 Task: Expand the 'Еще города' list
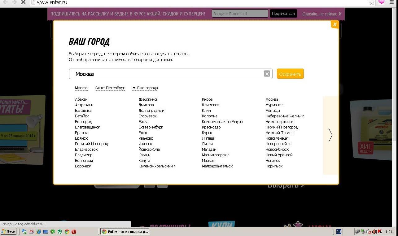pyautogui.click(x=145, y=88)
